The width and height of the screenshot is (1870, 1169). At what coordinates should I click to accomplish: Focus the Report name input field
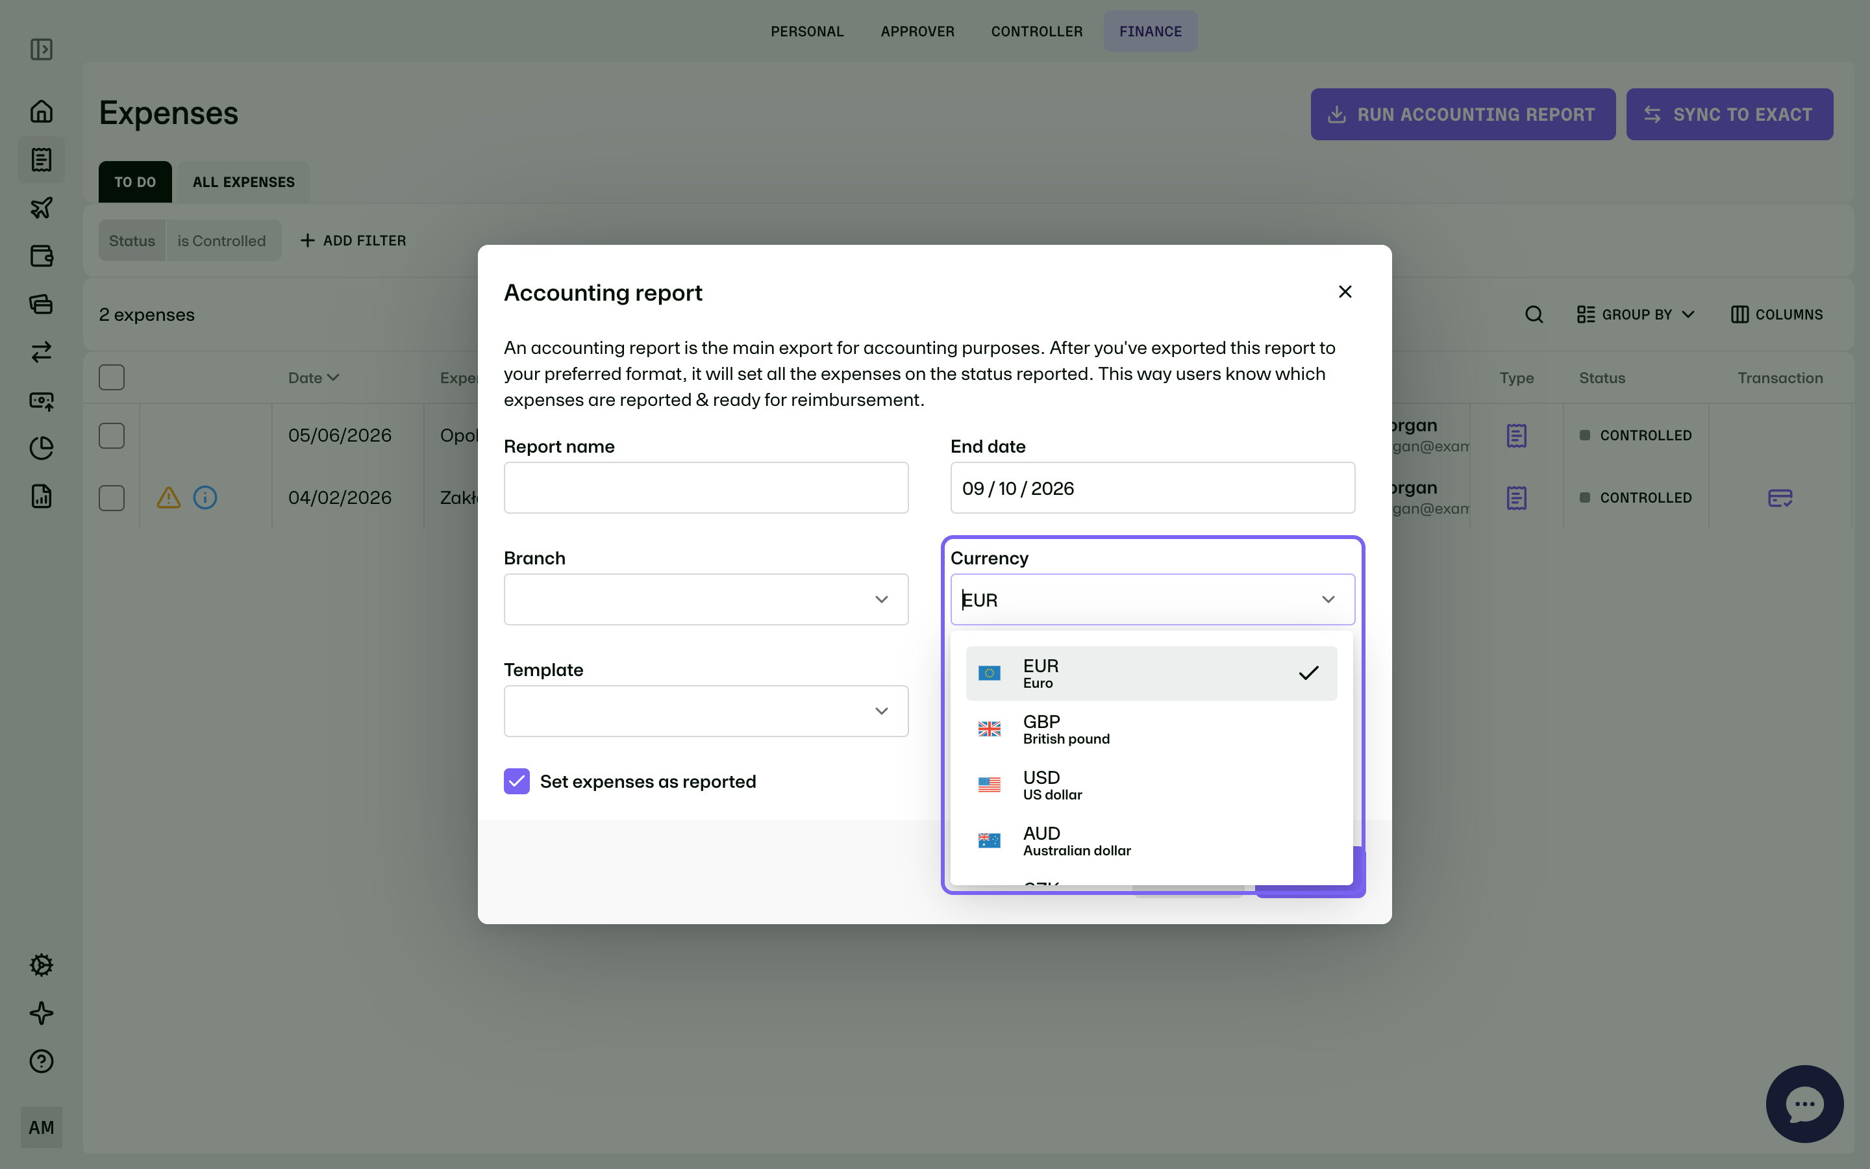(x=706, y=488)
